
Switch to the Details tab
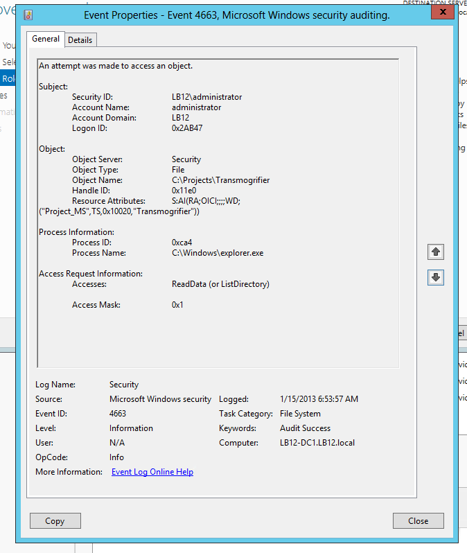pyautogui.click(x=80, y=40)
